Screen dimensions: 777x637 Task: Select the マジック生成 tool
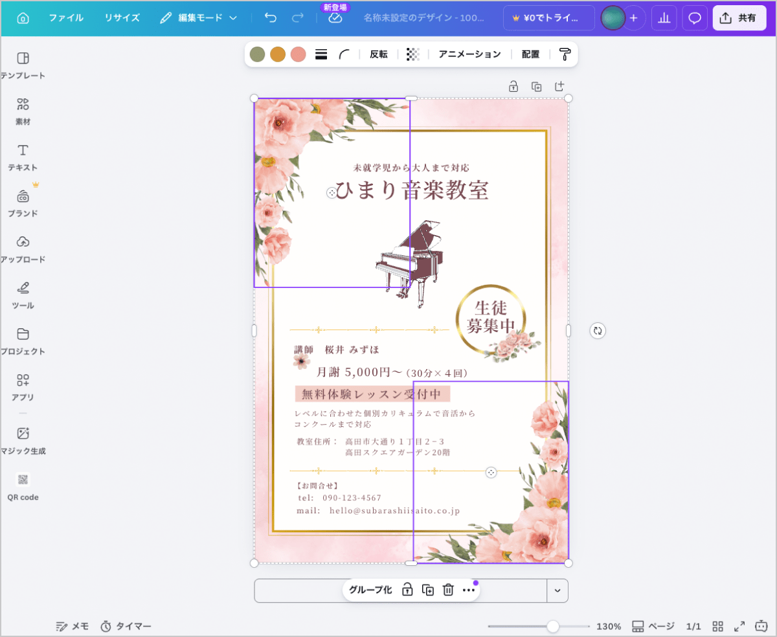23,440
